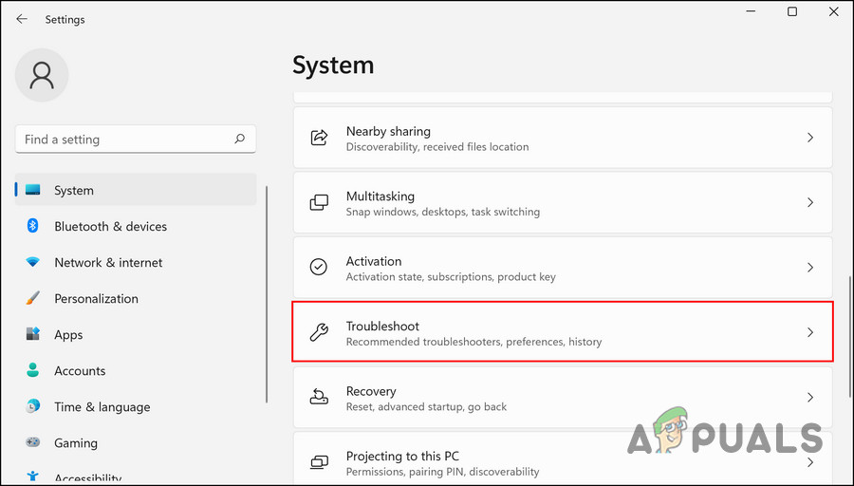Select System in the sidebar
The height and width of the screenshot is (486, 854).
pos(136,190)
